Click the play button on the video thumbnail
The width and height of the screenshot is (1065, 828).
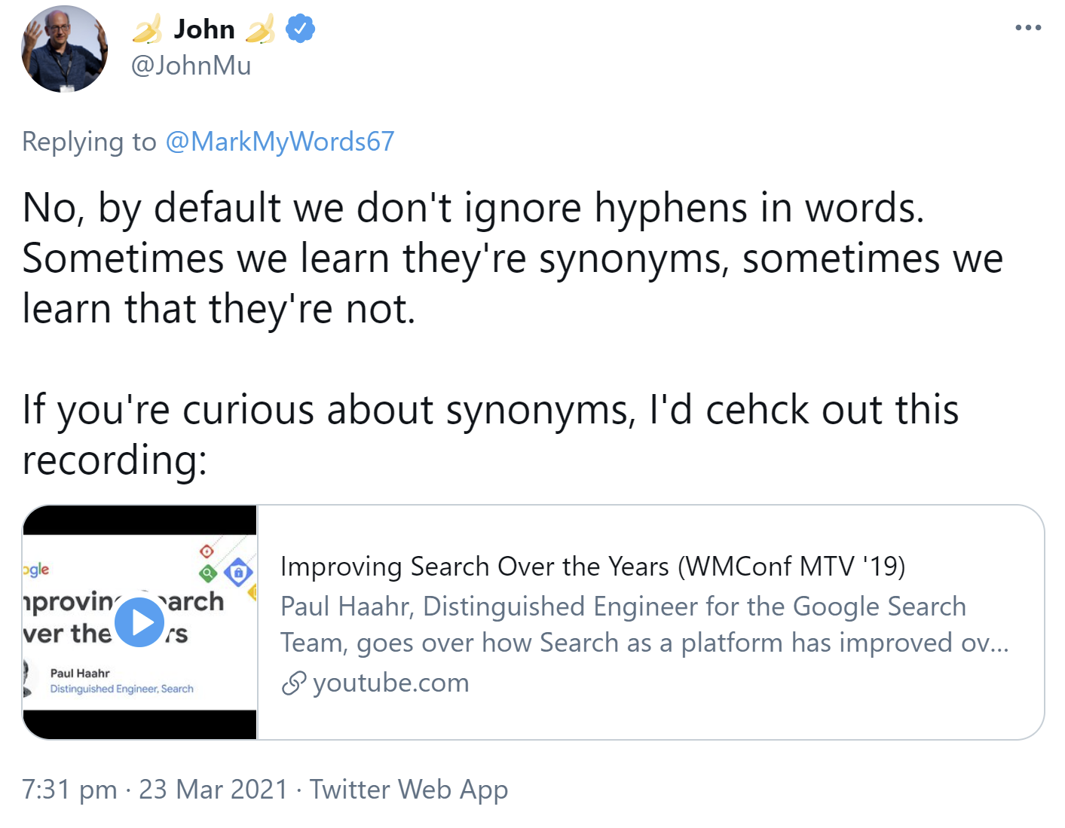(x=139, y=622)
